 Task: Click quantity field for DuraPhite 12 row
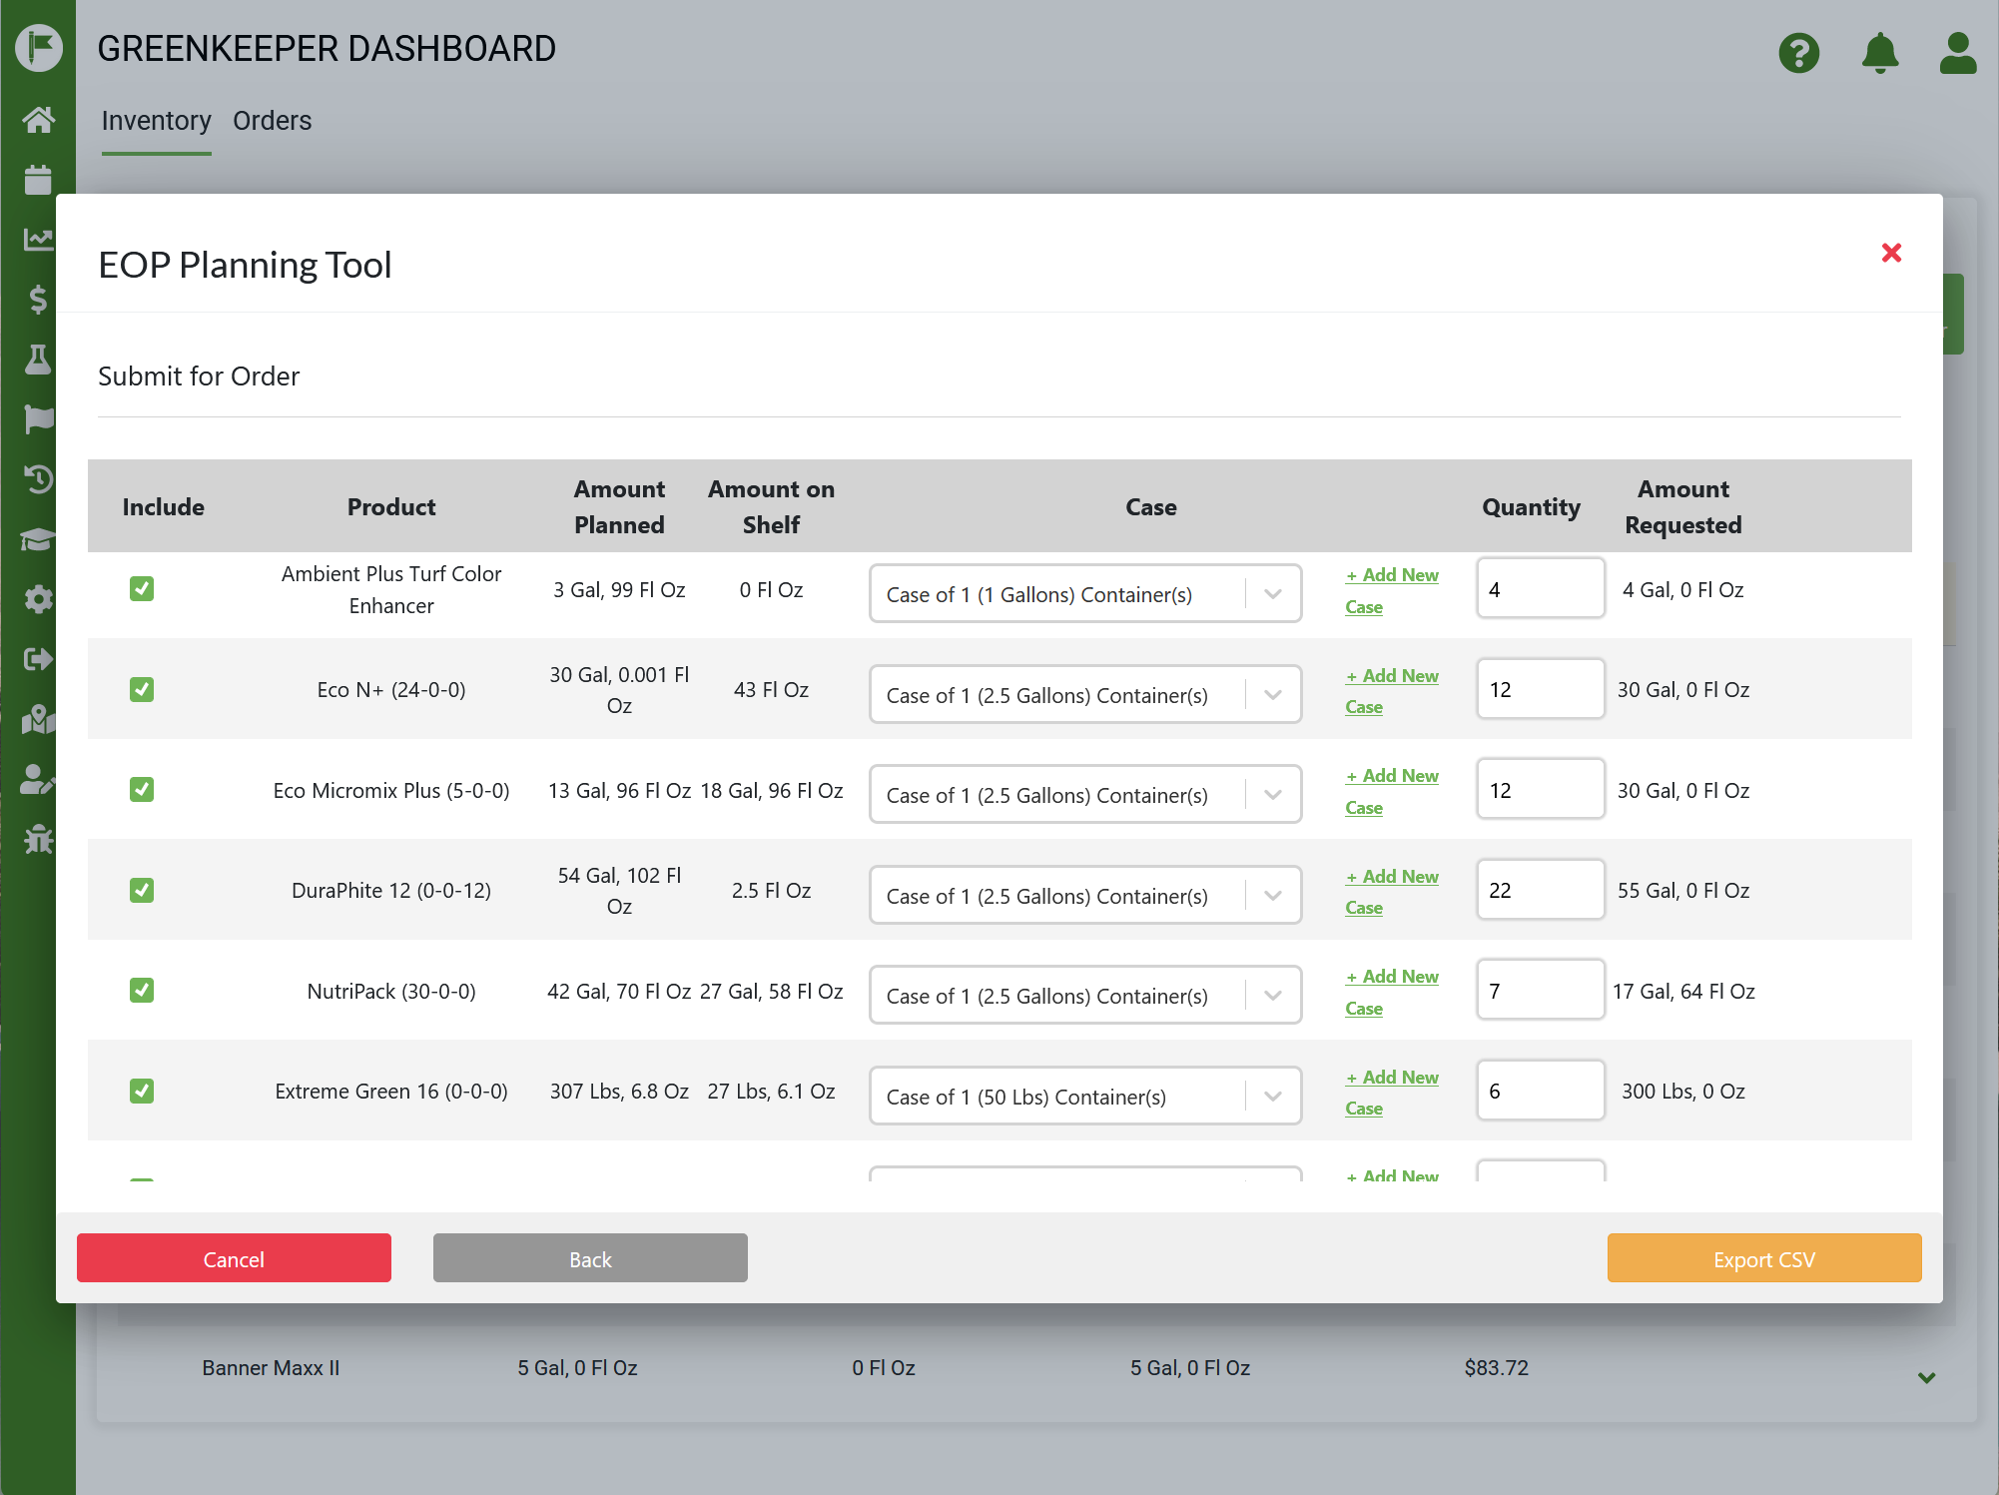point(1541,890)
